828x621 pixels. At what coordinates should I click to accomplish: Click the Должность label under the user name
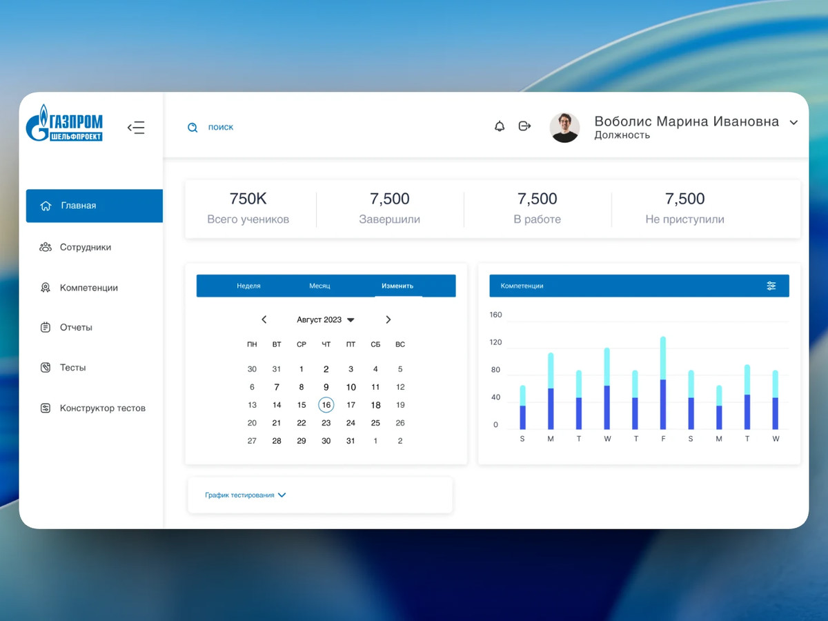pos(622,135)
